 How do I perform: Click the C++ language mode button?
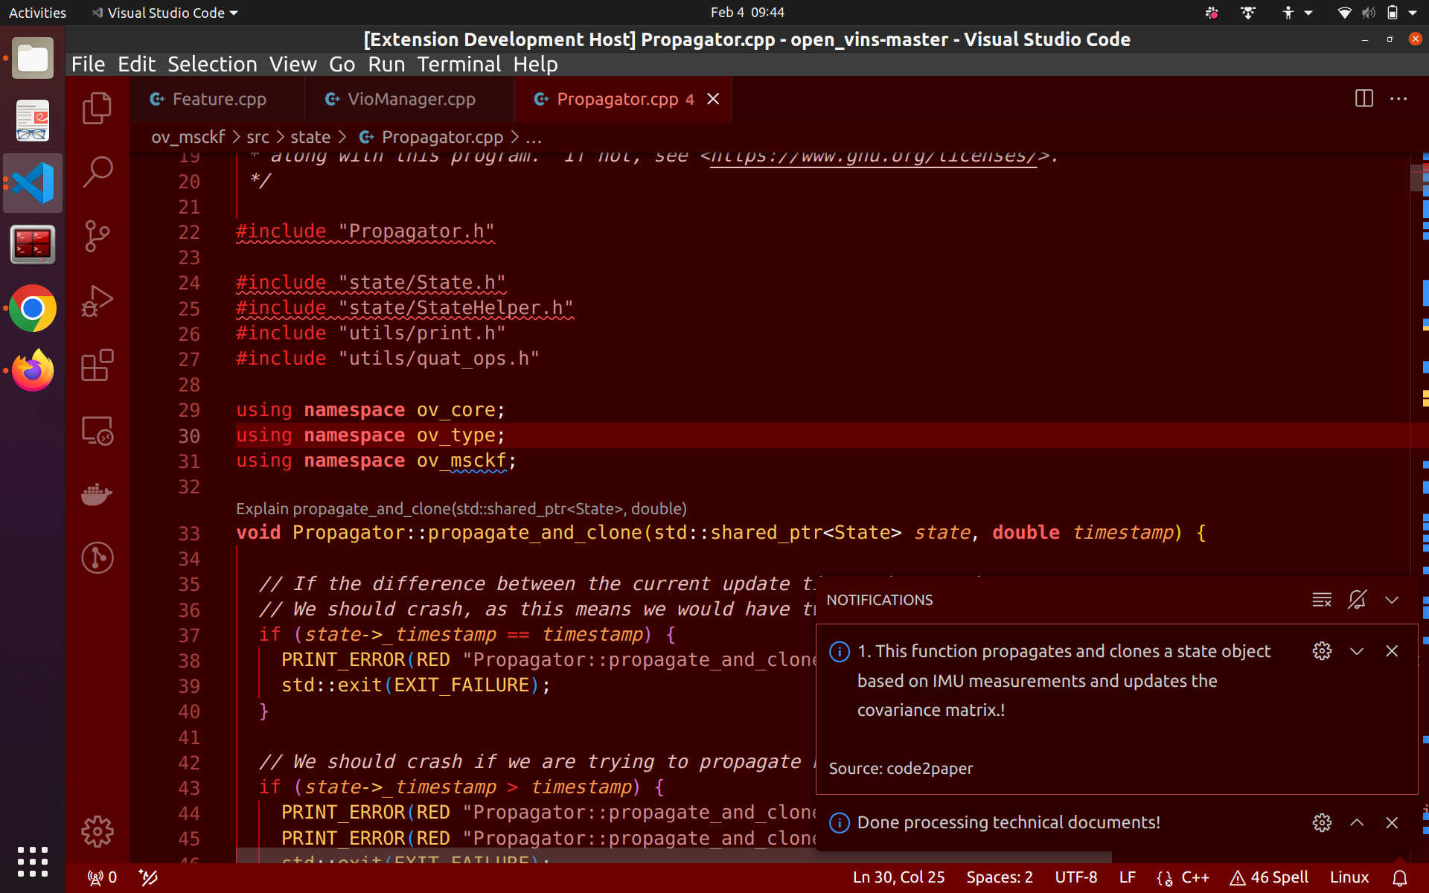tap(1195, 877)
